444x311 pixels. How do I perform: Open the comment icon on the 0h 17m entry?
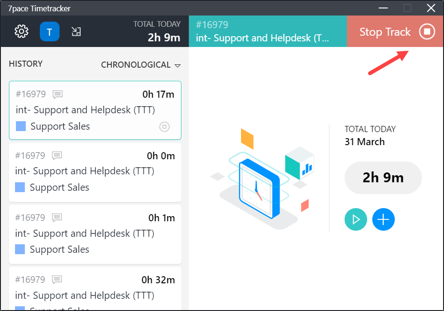click(x=58, y=94)
